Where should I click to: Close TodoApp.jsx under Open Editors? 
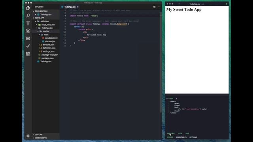click(36, 15)
